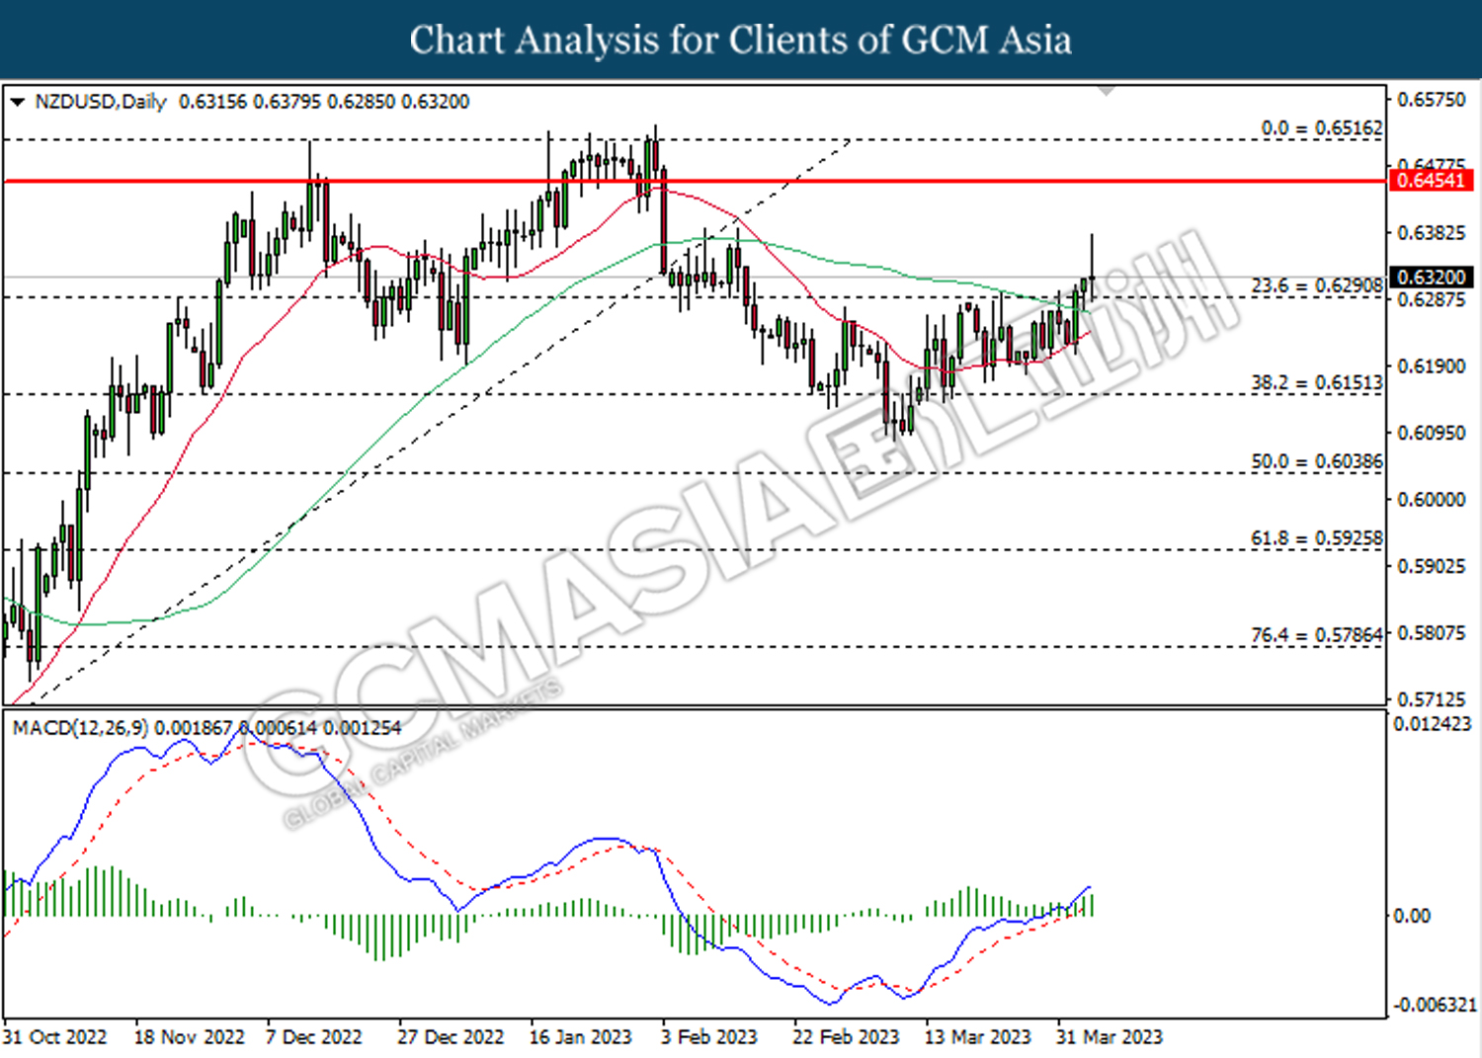Click the price axis value 0.63825
This screenshot has width=1482, height=1058.
point(1432,233)
